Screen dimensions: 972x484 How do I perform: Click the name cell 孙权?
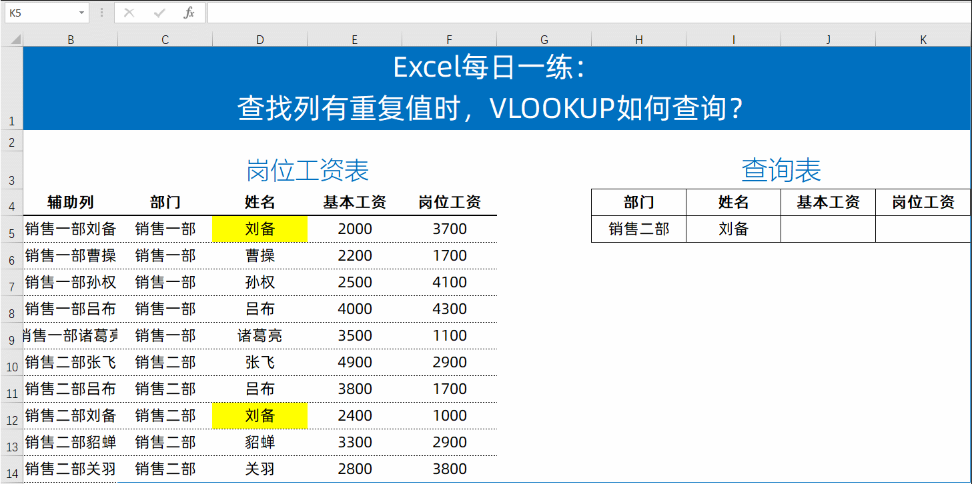click(x=260, y=283)
